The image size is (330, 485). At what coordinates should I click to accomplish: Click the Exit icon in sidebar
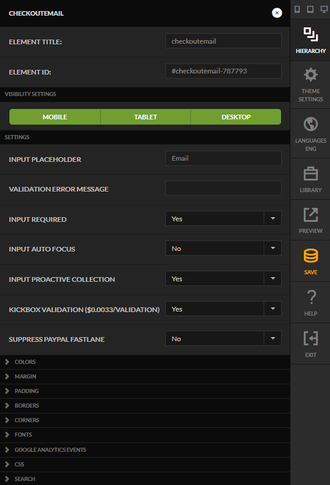click(x=311, y=338)
